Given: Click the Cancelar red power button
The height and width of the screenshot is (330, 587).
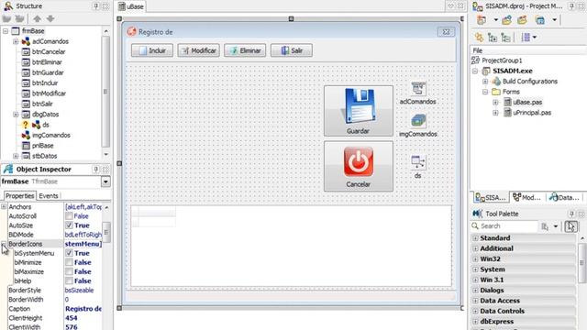Looking at the screenshot, I should coord(359,167).
